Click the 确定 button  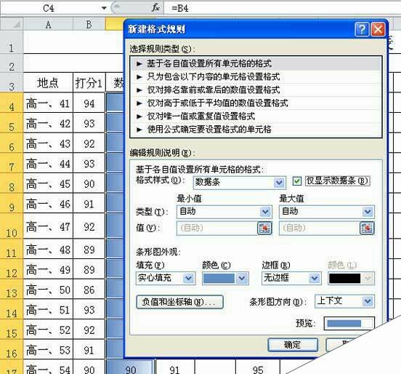pyautogui.click(x=293, y=345)
